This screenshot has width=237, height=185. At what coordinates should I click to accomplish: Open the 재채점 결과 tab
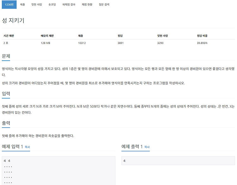pos(69,4)
